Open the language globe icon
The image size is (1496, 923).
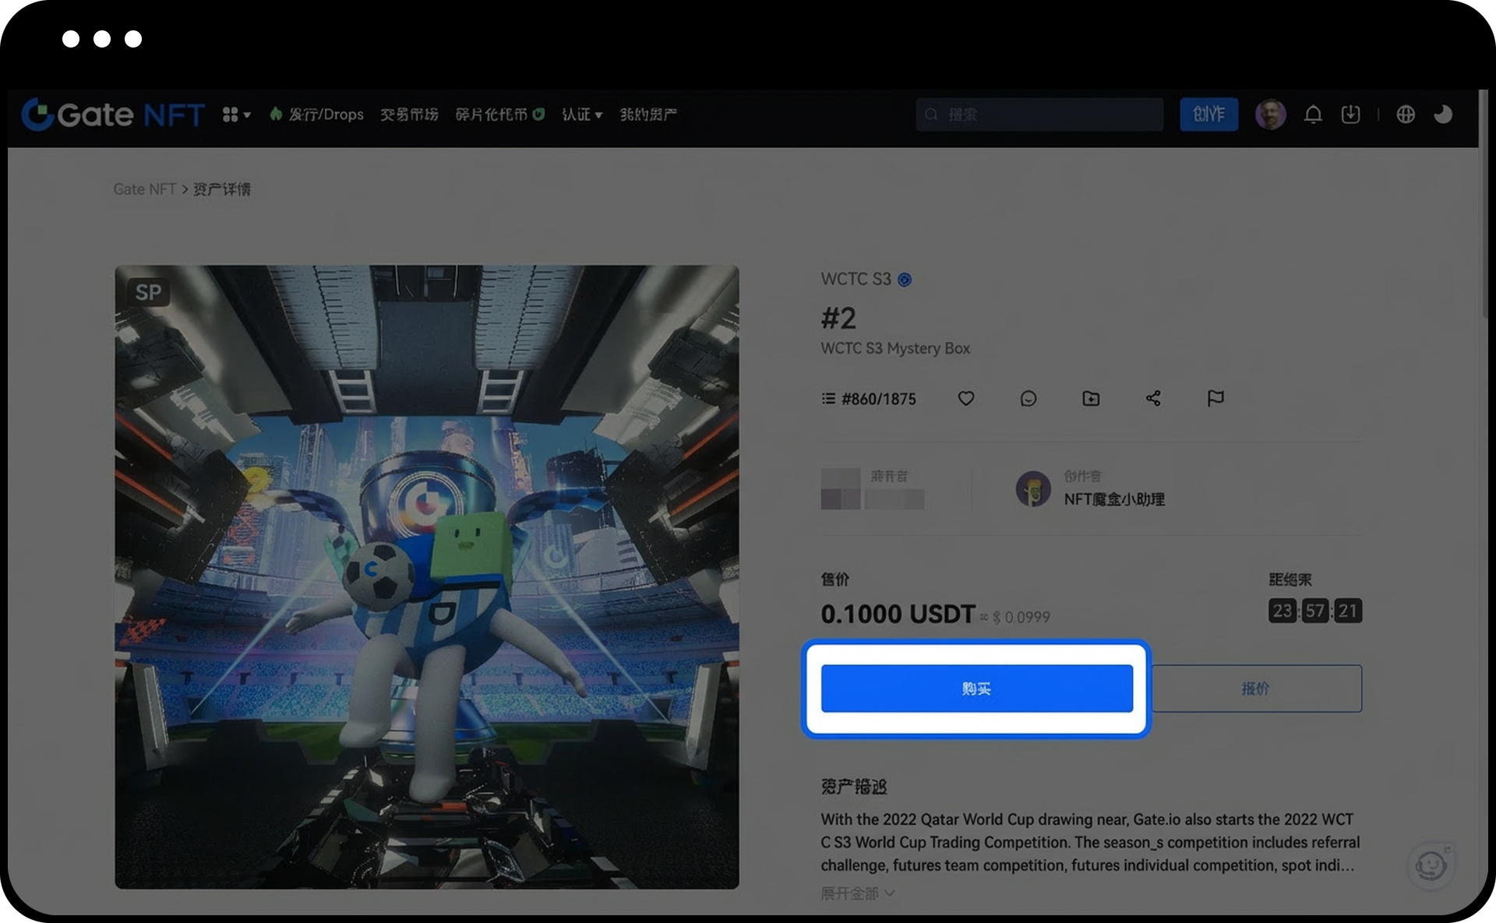[1406, 114]
